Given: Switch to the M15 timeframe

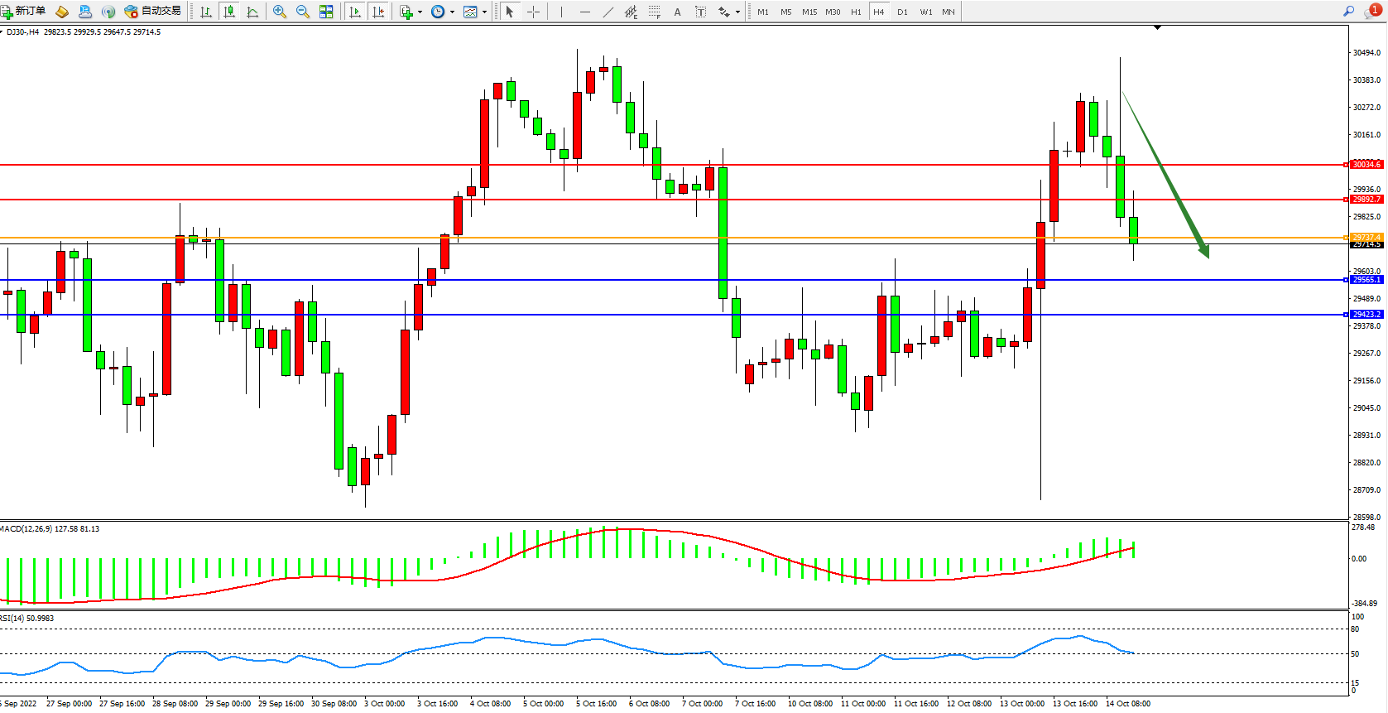Looking at the screenshot, I should [x=809, y=12].
